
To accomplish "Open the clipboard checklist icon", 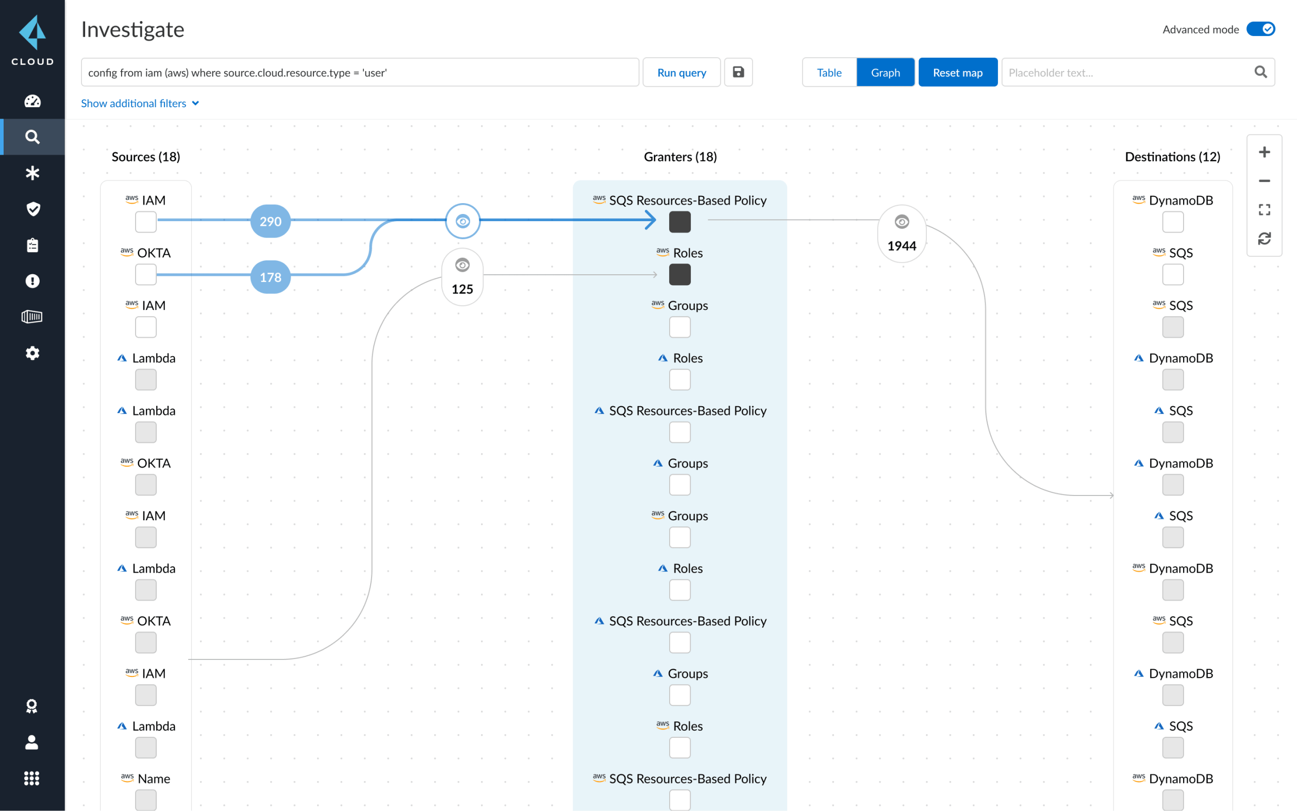I will click(x=32, y=244).
